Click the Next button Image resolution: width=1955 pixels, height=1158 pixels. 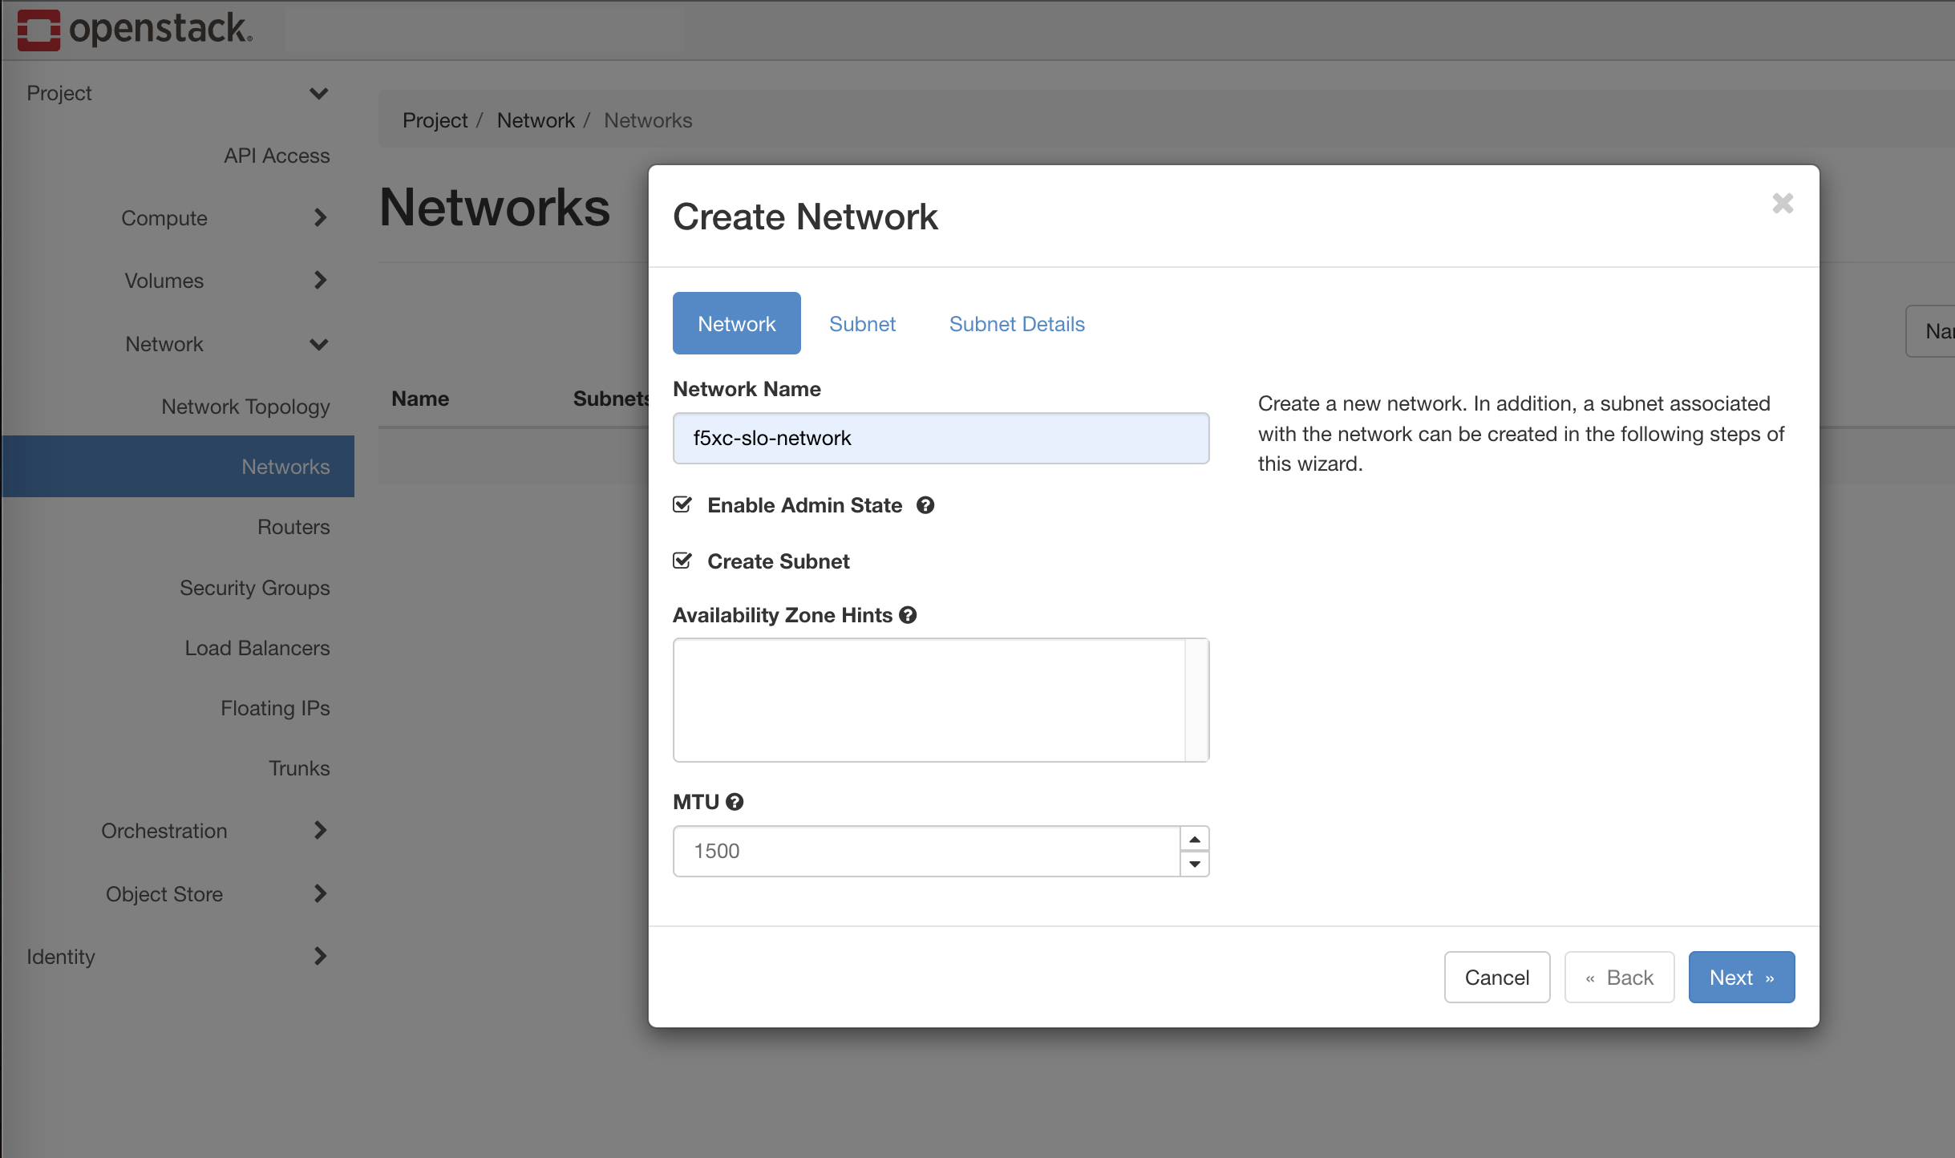(1740, 977)
